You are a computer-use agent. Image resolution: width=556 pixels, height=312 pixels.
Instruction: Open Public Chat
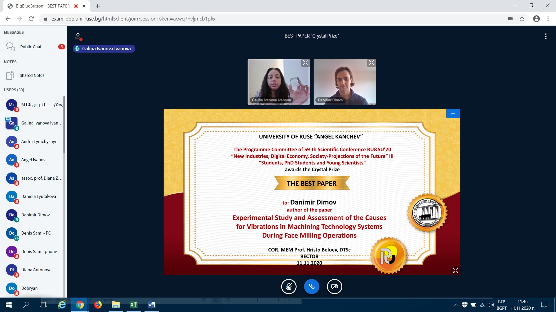[33, 47]
